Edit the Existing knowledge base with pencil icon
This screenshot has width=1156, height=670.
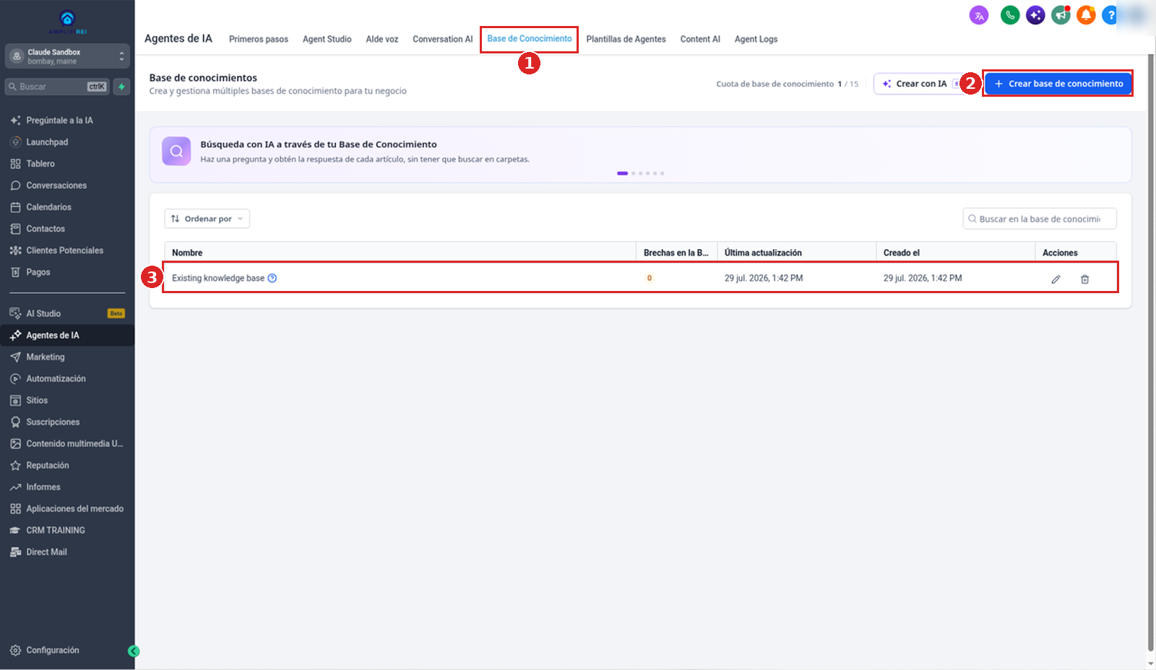1056,279
